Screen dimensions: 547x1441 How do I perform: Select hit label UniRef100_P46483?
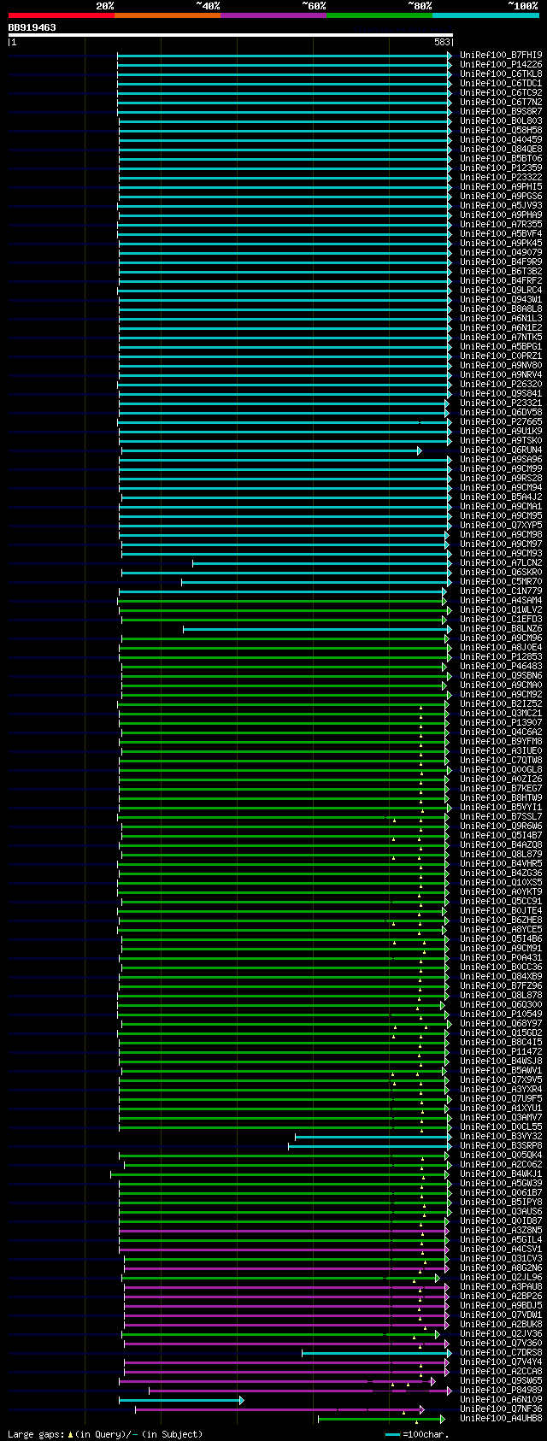(x=501, y=666)
